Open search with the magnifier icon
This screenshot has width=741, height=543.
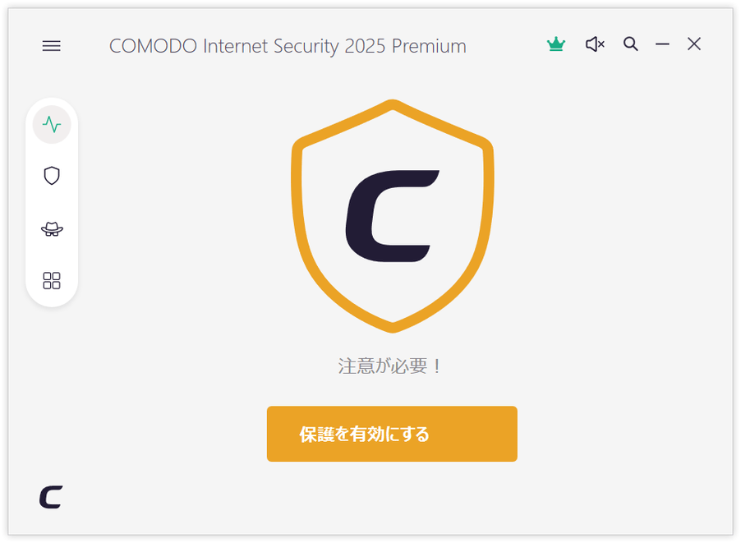pyautogui.click(x=630, y=44)
